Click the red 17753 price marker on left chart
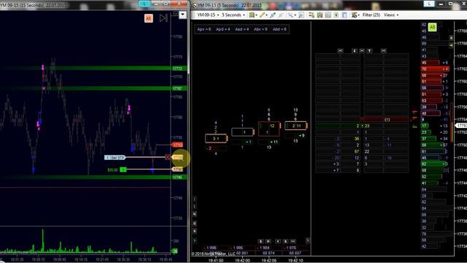Viewport: 467px width, 263px height. tap(177, 145)
